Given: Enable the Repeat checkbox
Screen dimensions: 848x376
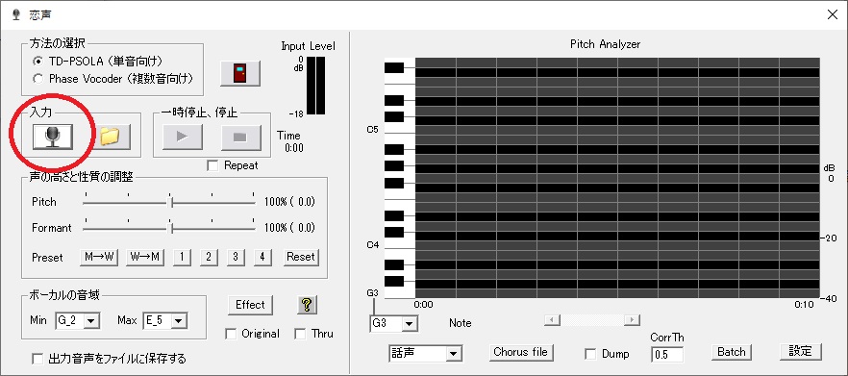Looking at the screenshot, I should [x=213, y=165].
